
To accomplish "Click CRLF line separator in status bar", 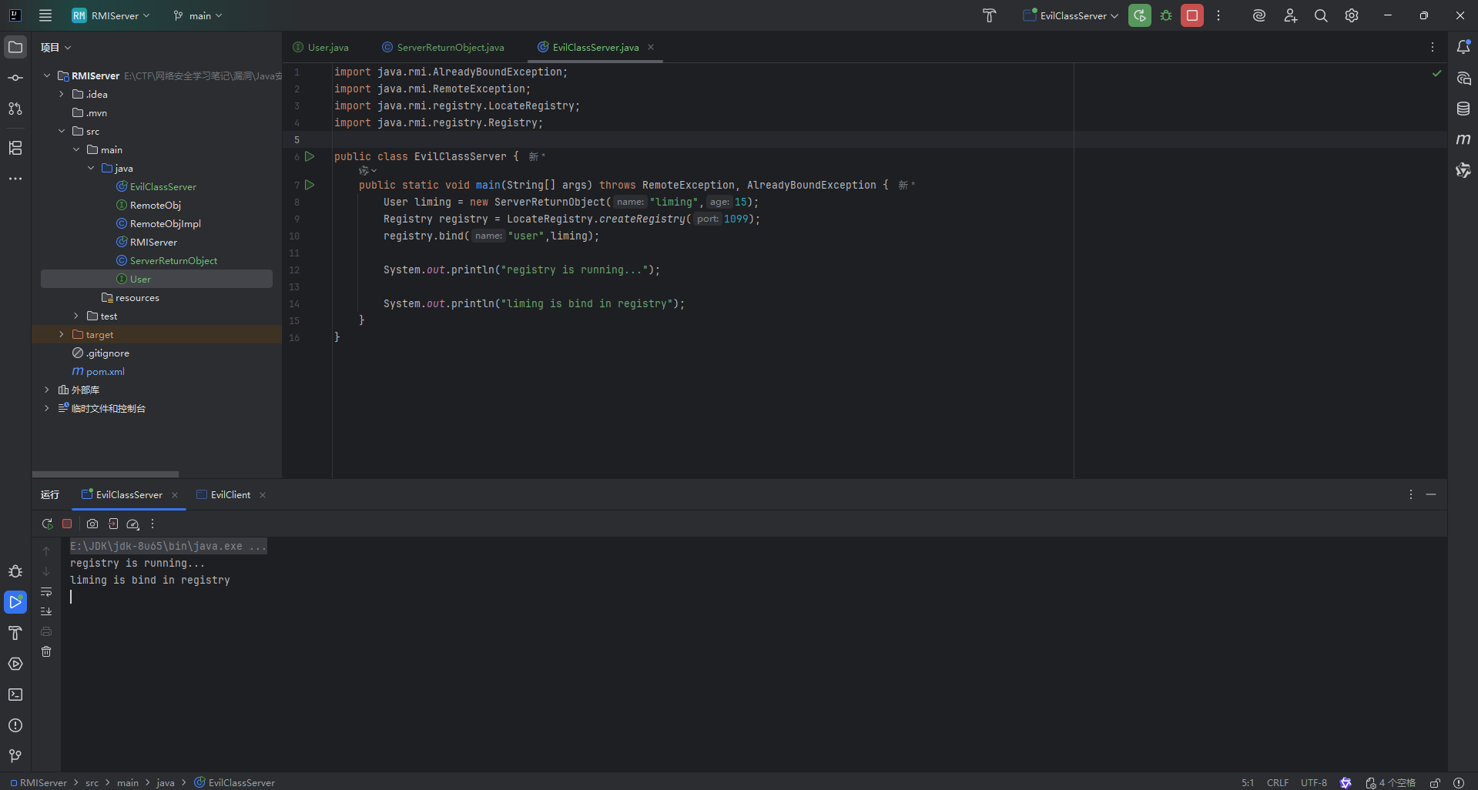I will pyautogui.click(x=1277, y=782).
